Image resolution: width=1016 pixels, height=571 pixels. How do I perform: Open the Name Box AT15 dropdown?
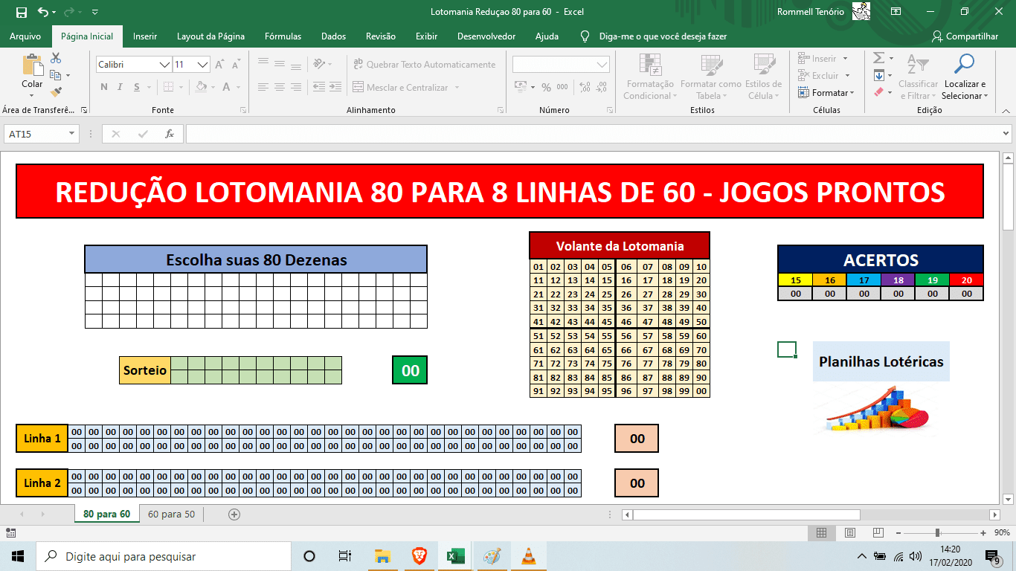click(x=71, y=134)
